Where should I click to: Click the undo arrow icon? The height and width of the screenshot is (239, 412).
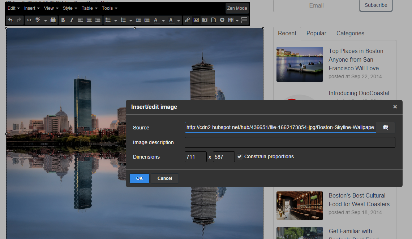pyautogui.click(x=10, y=20)
